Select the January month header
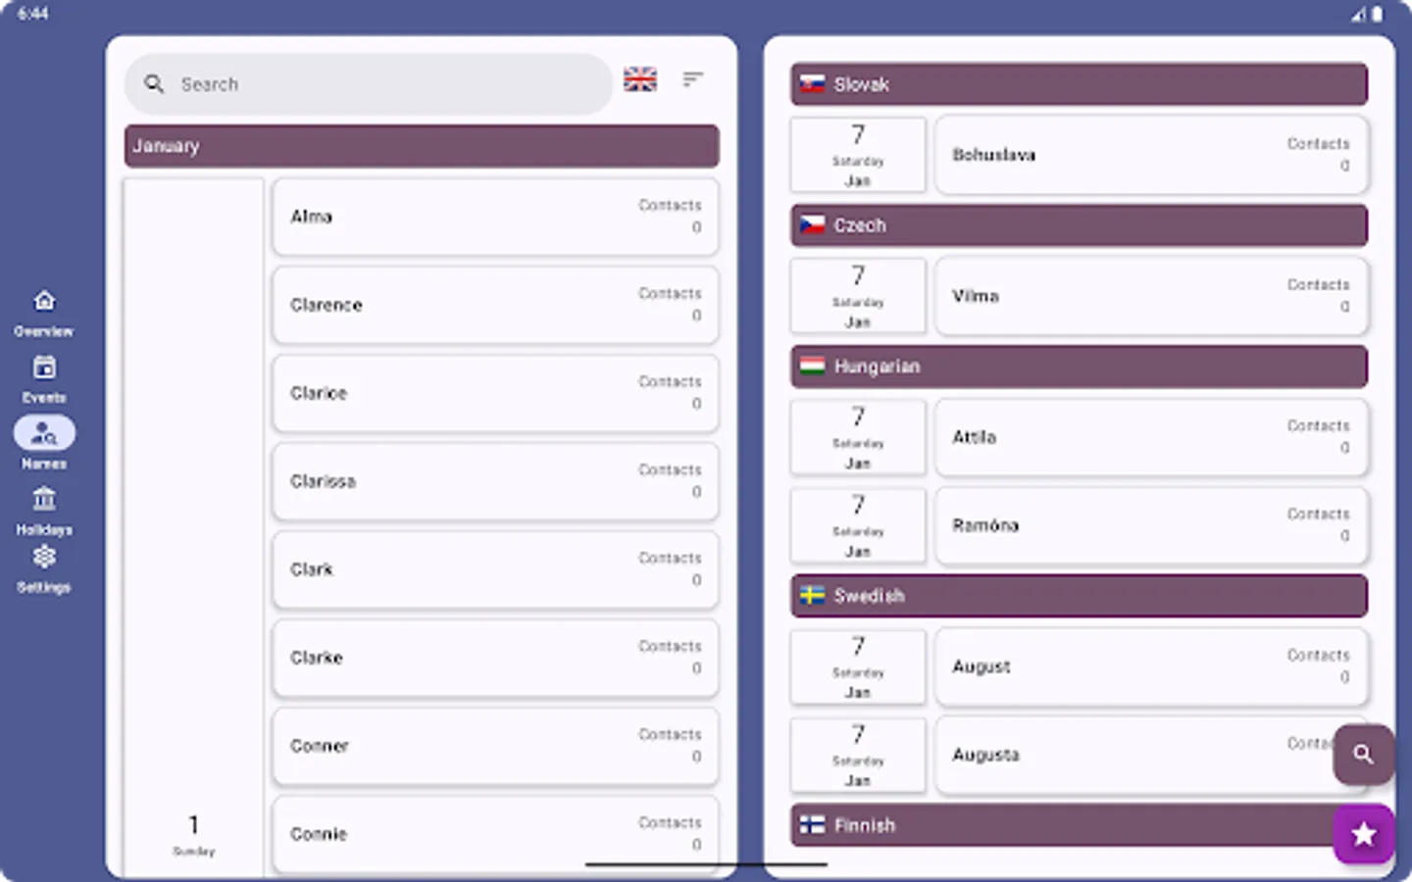Screen dimensions: 1412x882 tap(422, 145)
